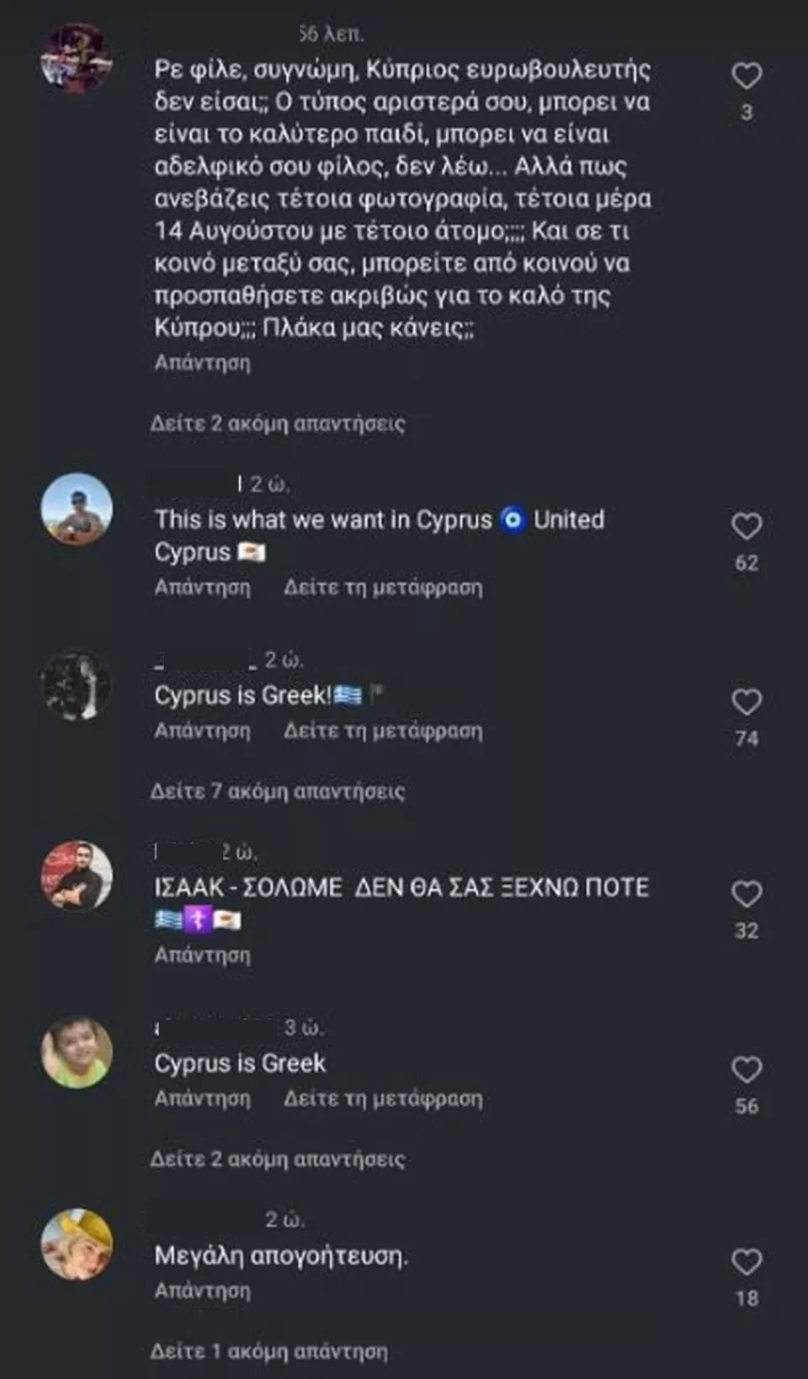
Task: Open the child-photo avatar on the 56-like comment
Action: click(x=77, y=1052)
